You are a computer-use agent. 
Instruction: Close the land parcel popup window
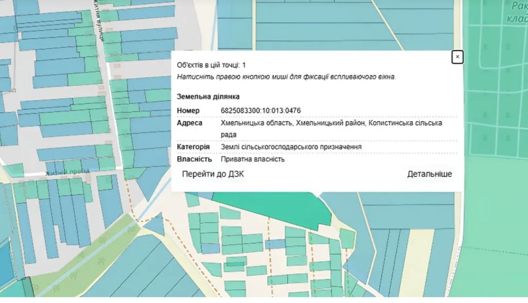[457, 57]
